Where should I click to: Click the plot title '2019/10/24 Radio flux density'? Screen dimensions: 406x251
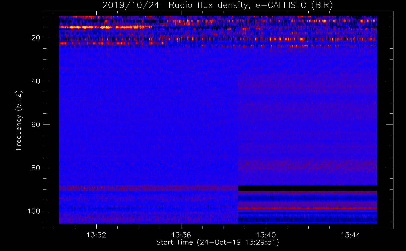click(218, 5)
